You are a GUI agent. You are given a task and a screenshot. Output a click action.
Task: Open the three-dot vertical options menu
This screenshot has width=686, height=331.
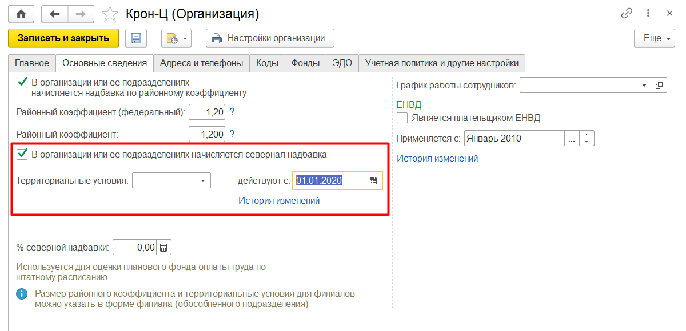click(x=648, y=13)
